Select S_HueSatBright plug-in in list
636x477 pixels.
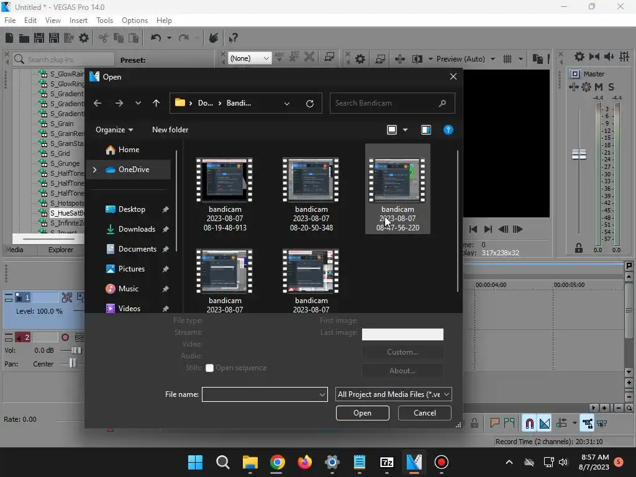click(x=66, y=213)
